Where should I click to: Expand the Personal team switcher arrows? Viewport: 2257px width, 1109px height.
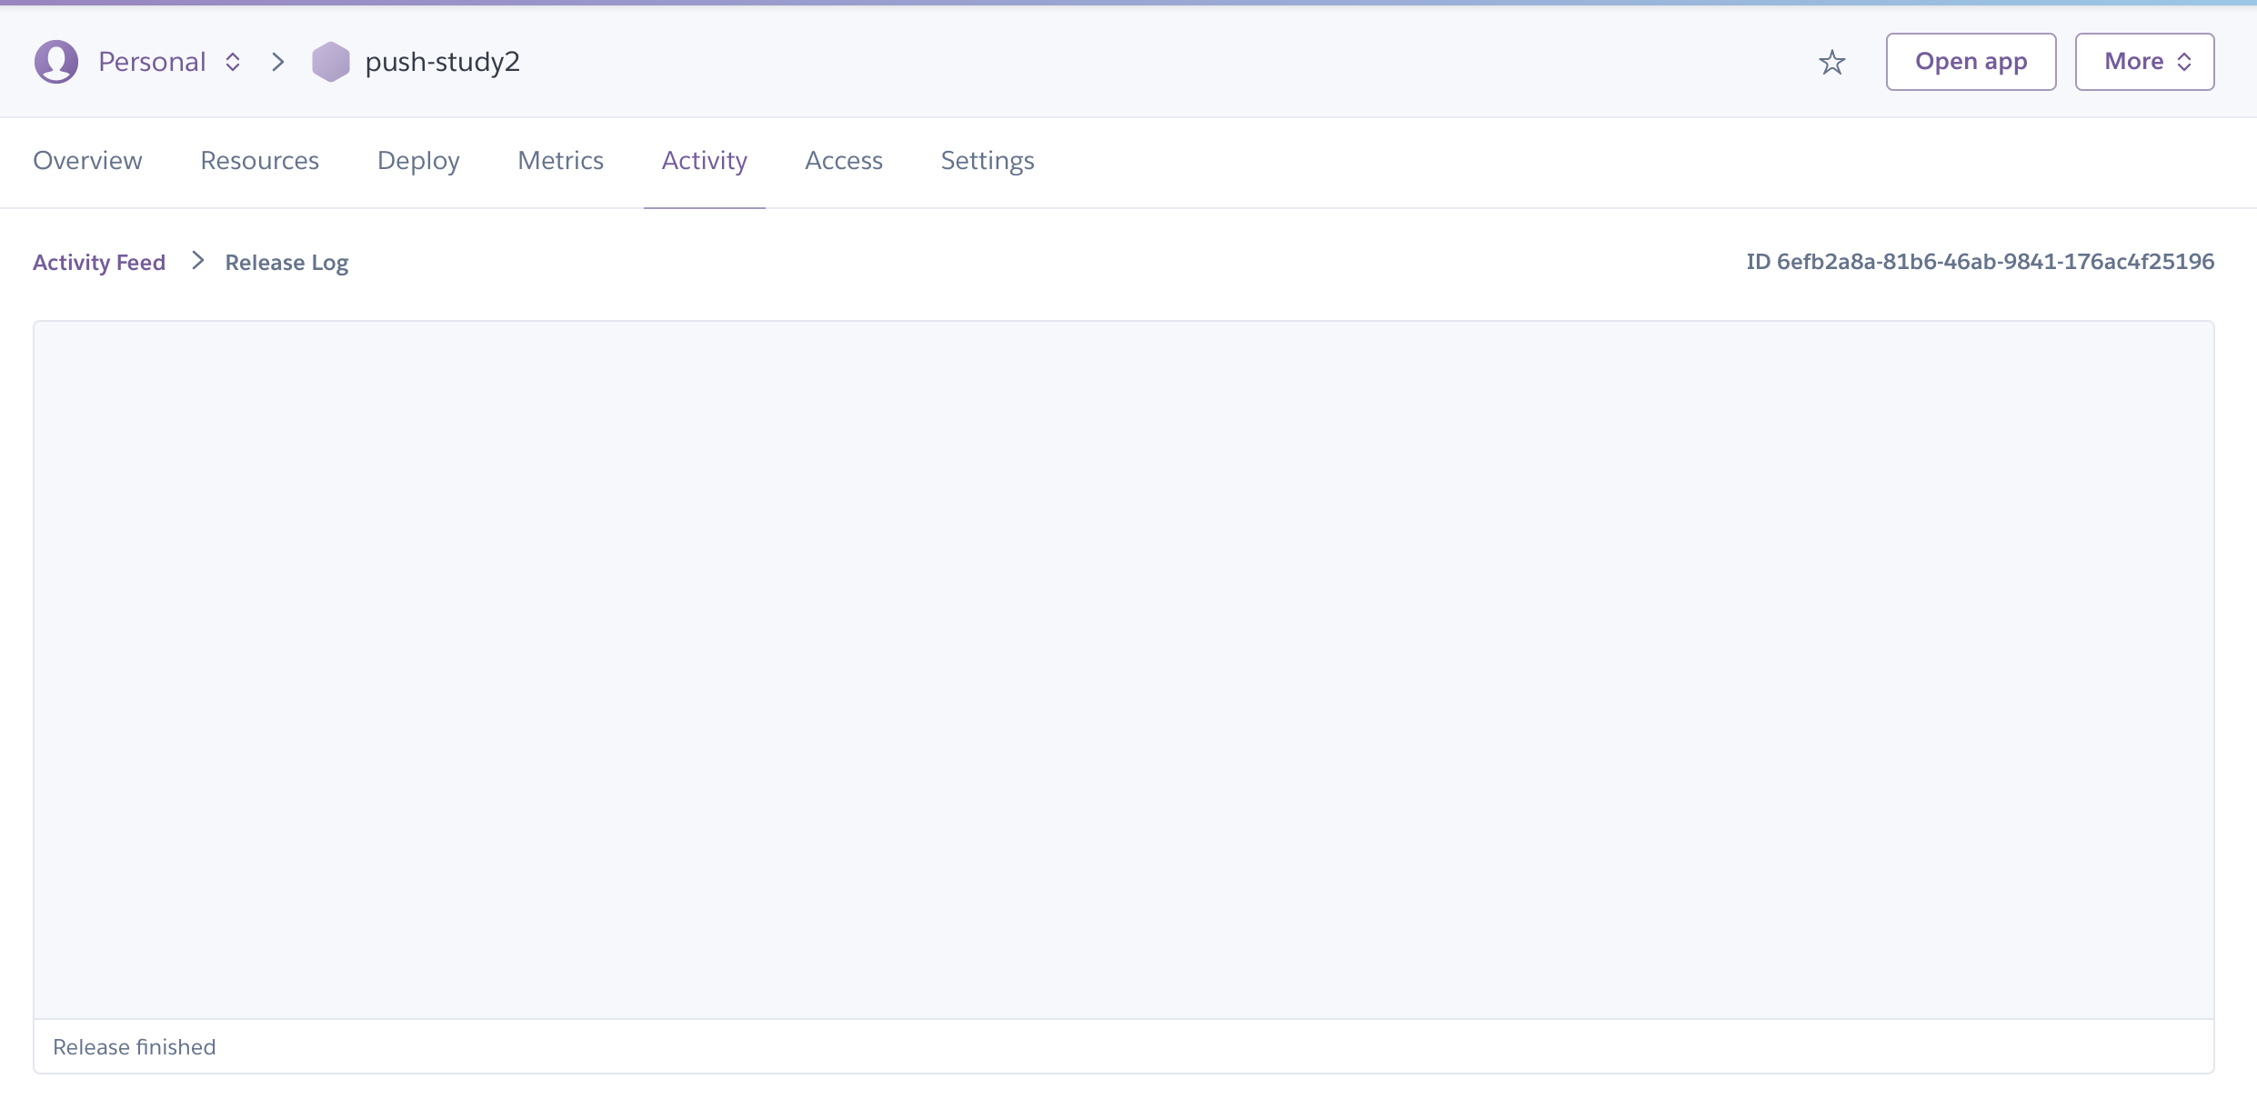(233, 62)
